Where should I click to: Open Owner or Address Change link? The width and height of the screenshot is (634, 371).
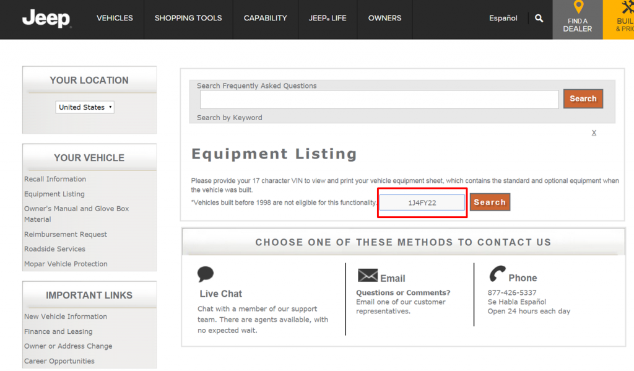tap(68, 346)
